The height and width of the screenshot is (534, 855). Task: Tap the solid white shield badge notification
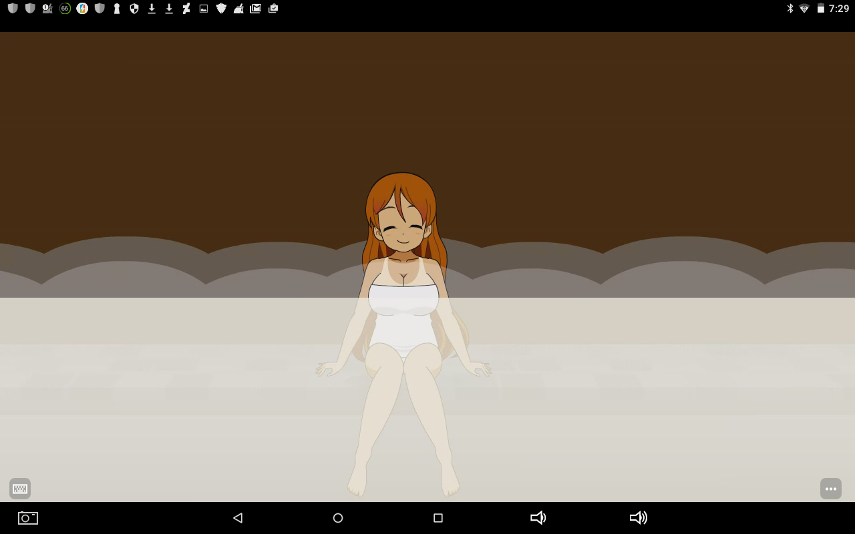221,9
